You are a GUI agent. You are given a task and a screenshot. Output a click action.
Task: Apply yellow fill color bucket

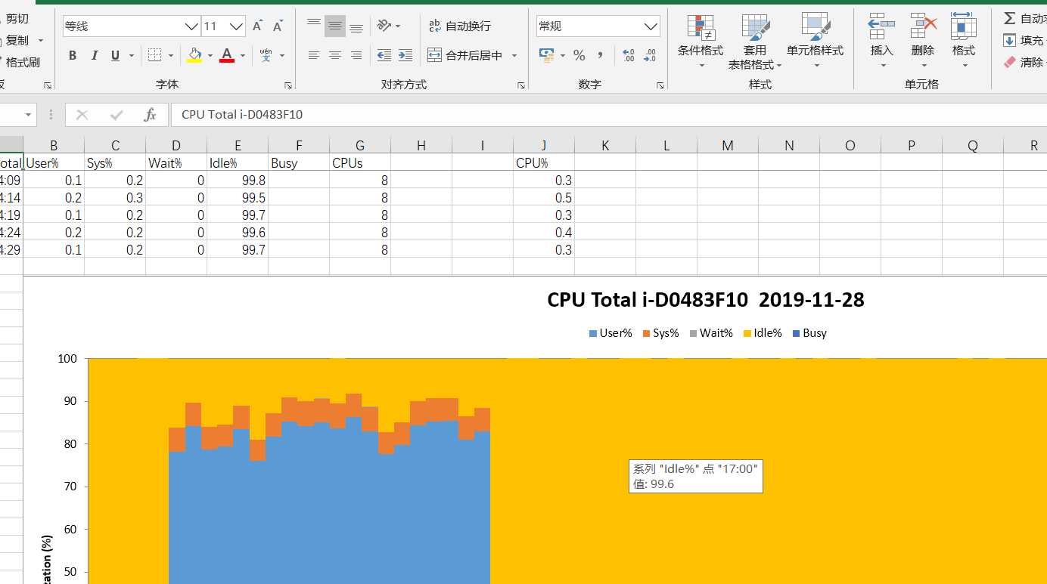[x=194, y=55]
